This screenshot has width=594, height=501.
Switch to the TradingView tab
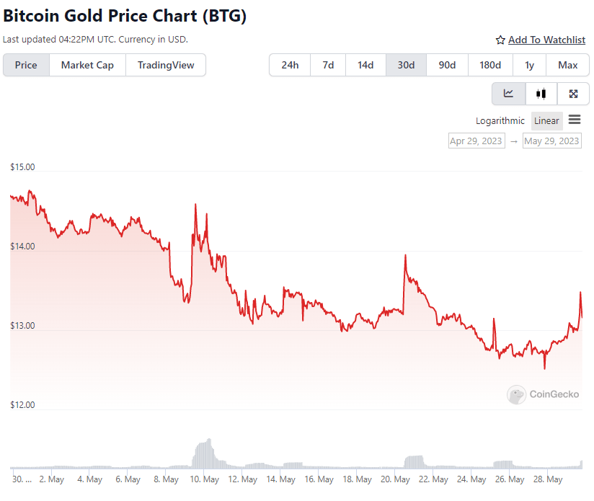tap(166, 65)
